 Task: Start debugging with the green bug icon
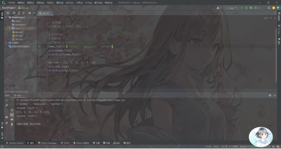[x=246, y=8]
